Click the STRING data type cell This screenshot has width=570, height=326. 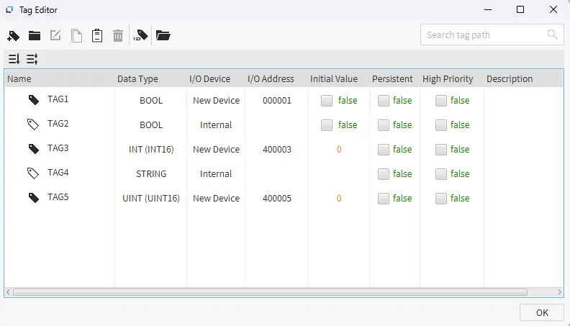point(151,173)
